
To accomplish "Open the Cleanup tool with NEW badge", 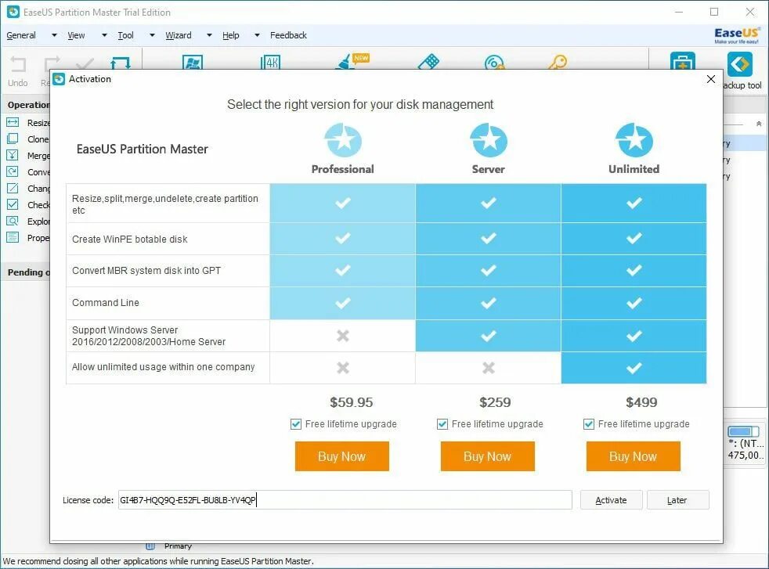I will [353, 61].
